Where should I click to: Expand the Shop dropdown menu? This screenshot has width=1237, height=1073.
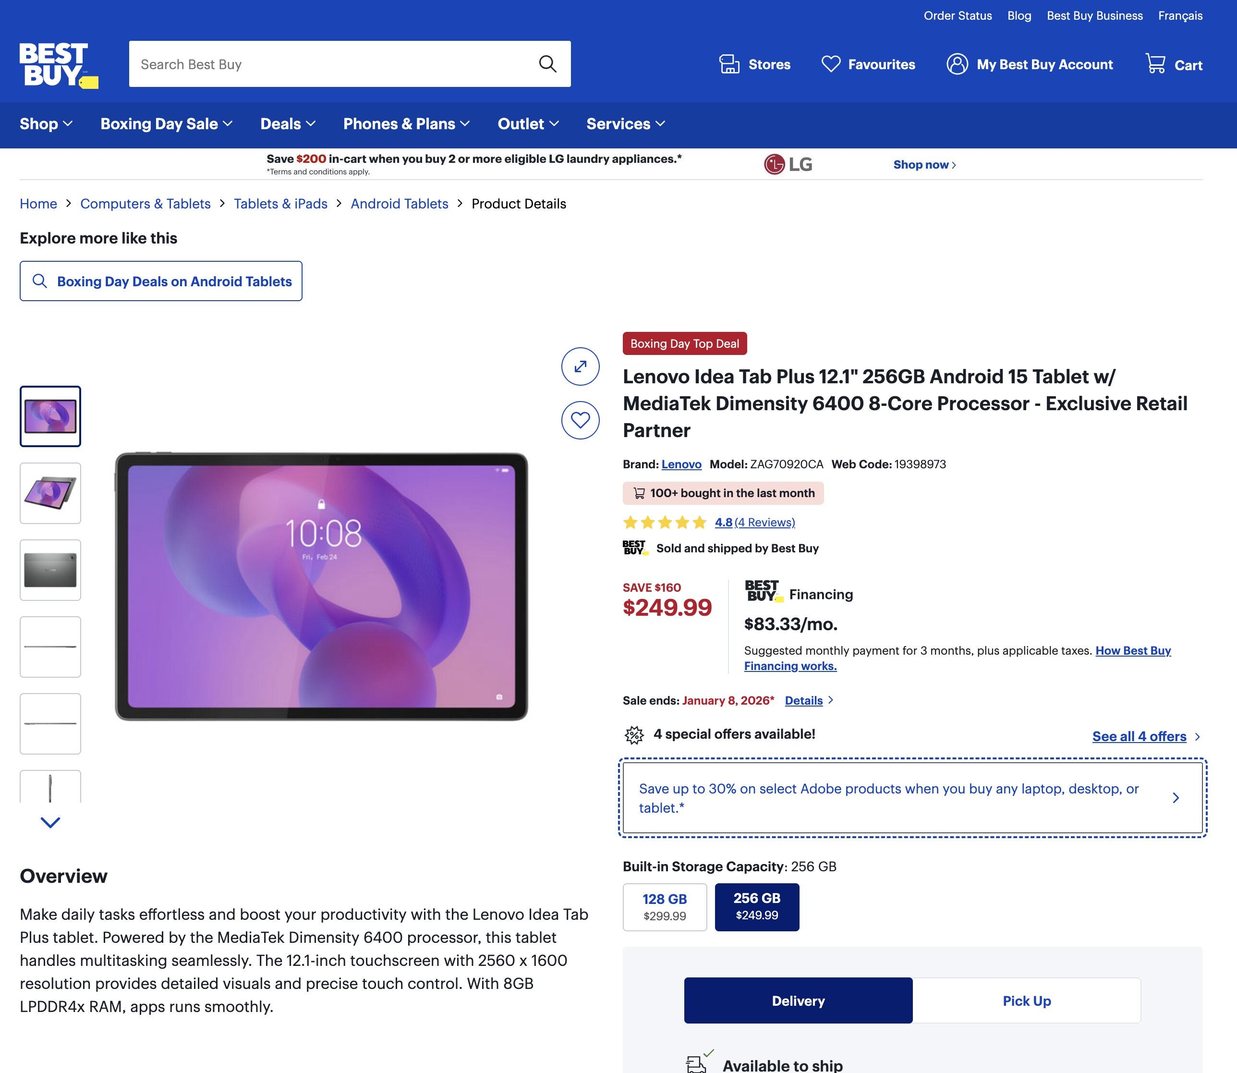(x=46, y=124)
